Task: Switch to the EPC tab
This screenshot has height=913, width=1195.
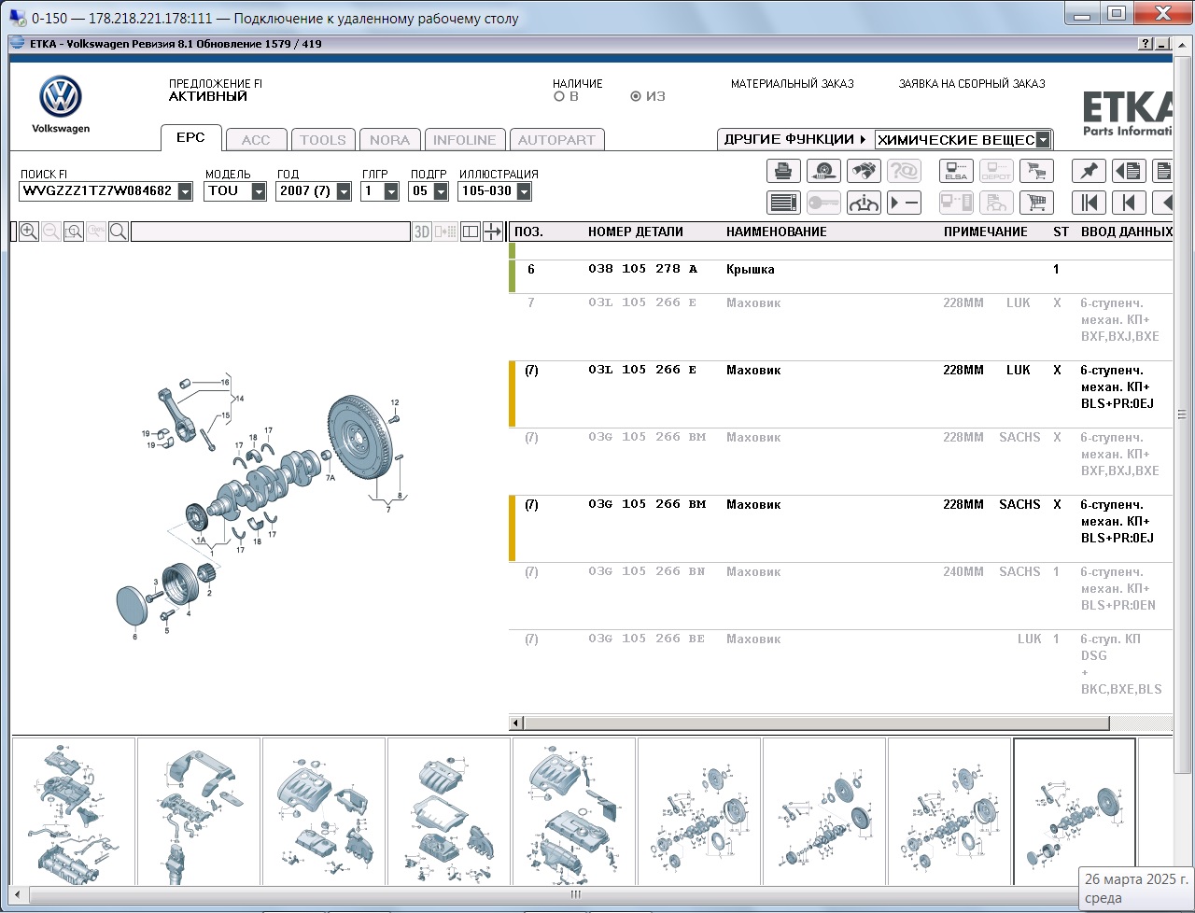Action: tap(190, 137)
